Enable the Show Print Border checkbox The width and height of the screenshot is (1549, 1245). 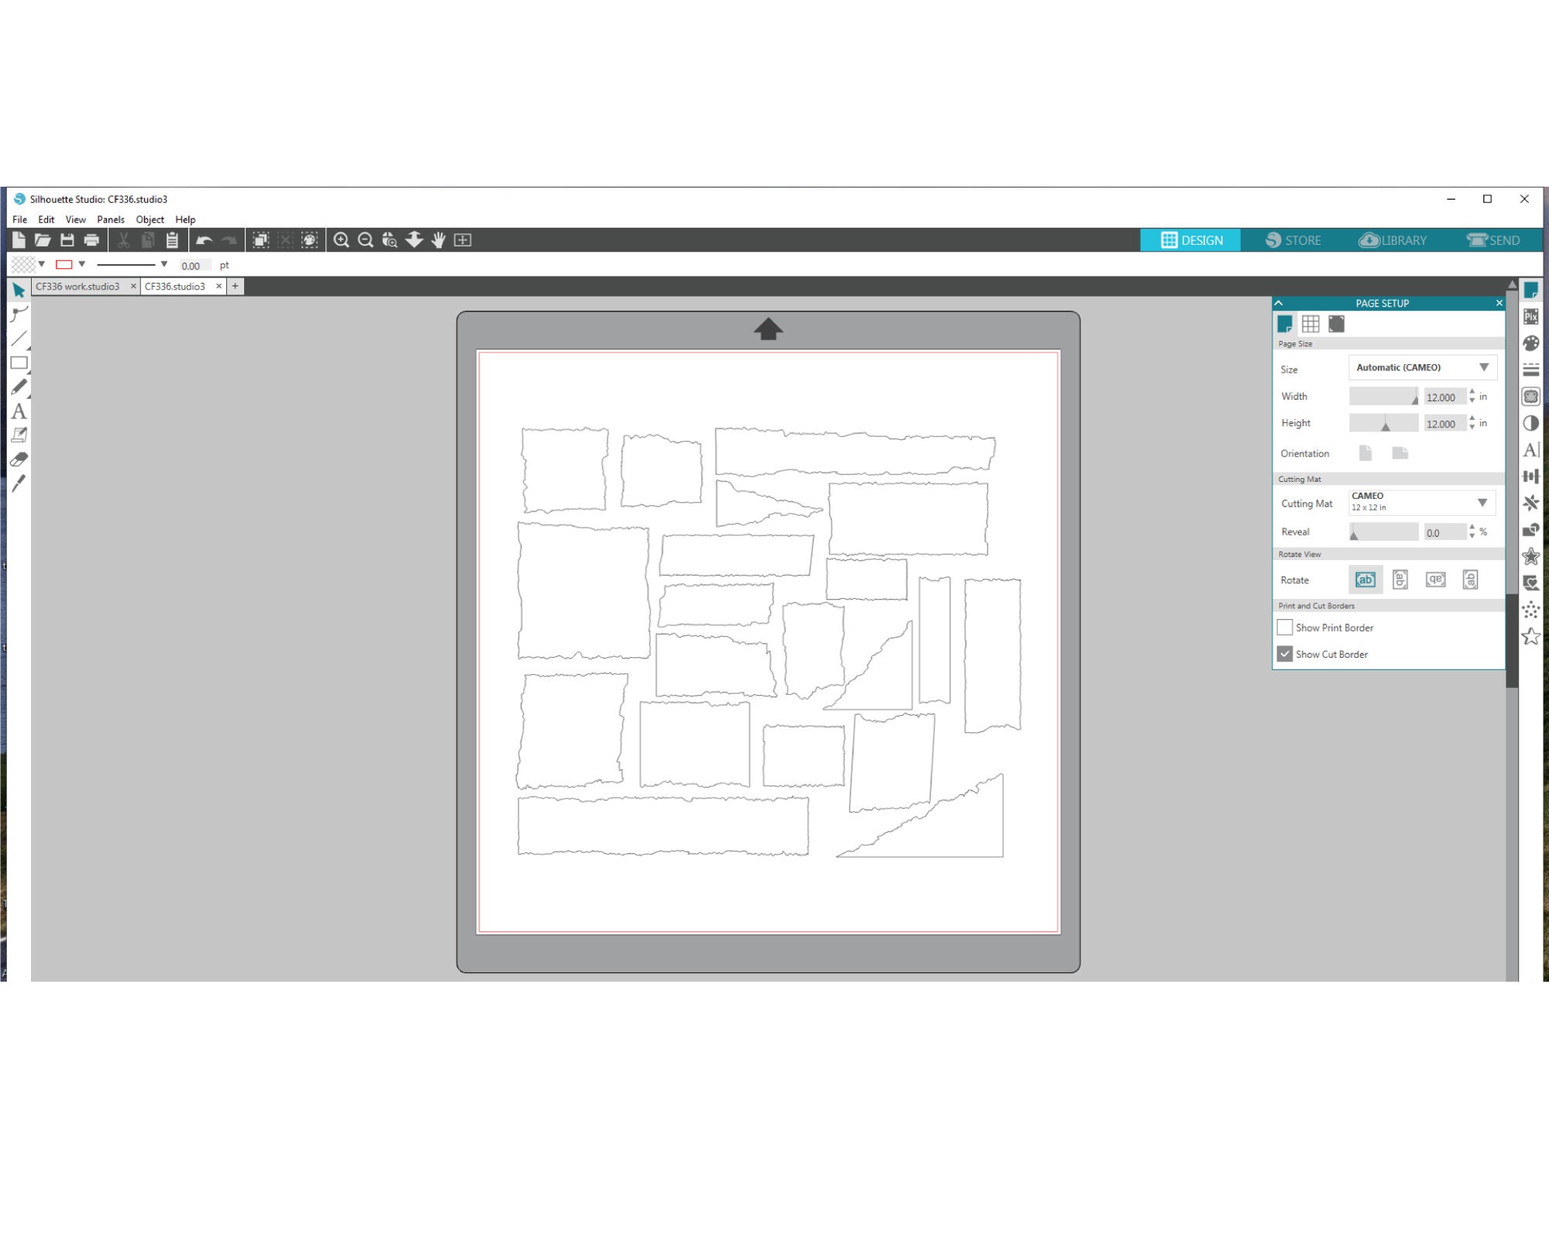1285,628
